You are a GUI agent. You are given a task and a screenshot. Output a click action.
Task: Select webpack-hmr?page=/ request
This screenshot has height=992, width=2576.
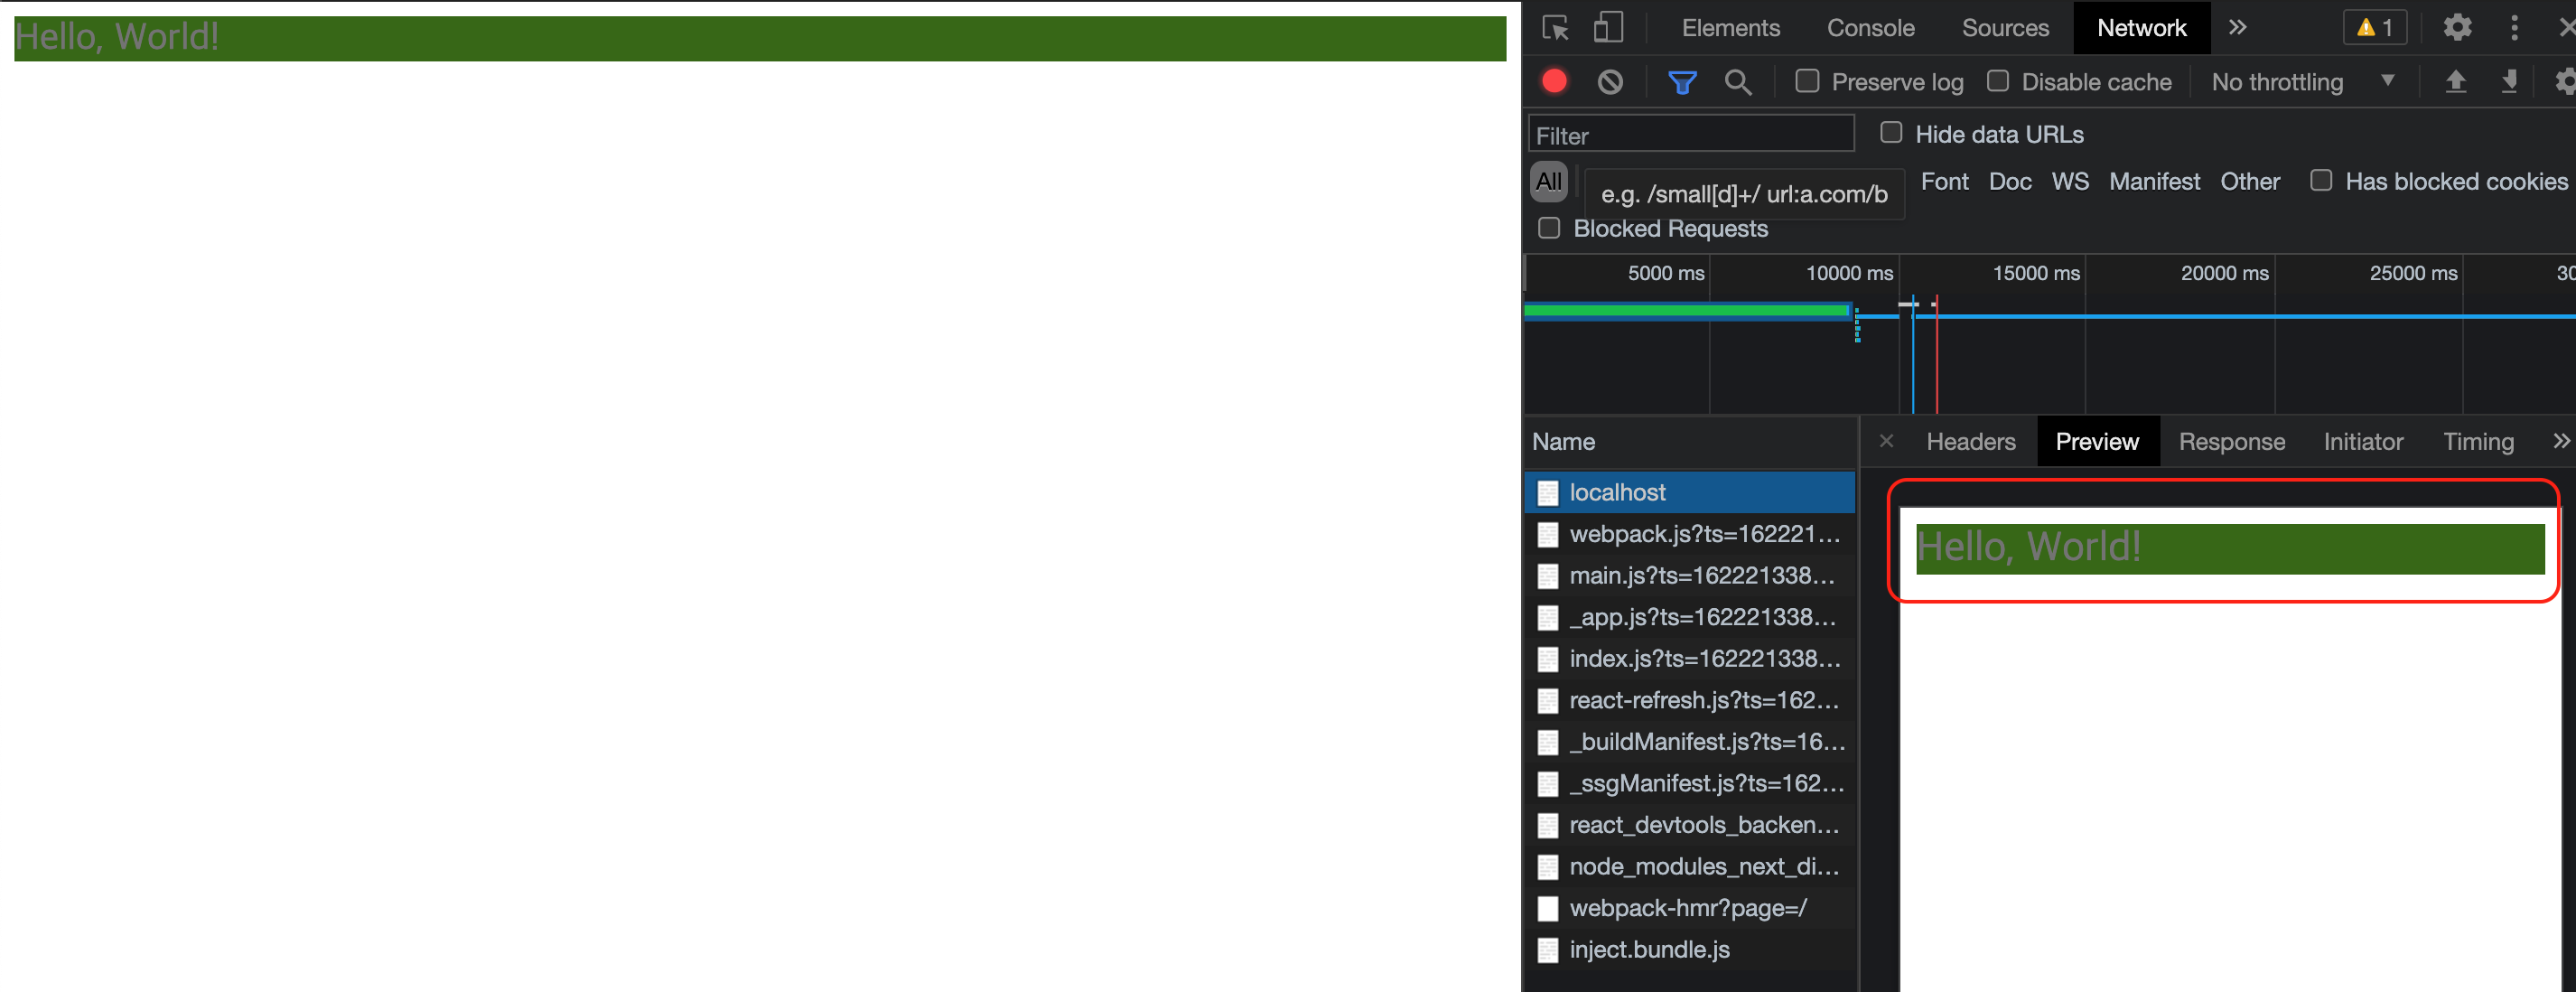tap(1687, 908)
